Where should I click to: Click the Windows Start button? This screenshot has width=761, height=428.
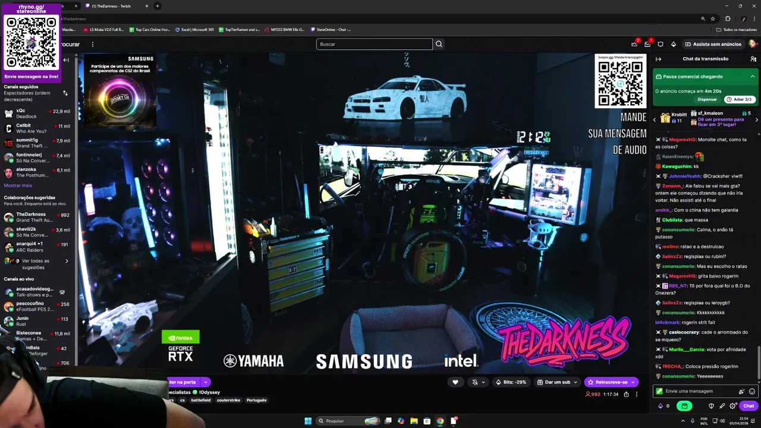click(308, 421)
